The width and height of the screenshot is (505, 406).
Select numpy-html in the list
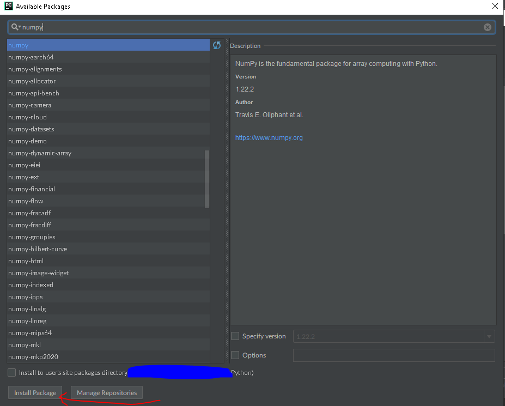108,261
